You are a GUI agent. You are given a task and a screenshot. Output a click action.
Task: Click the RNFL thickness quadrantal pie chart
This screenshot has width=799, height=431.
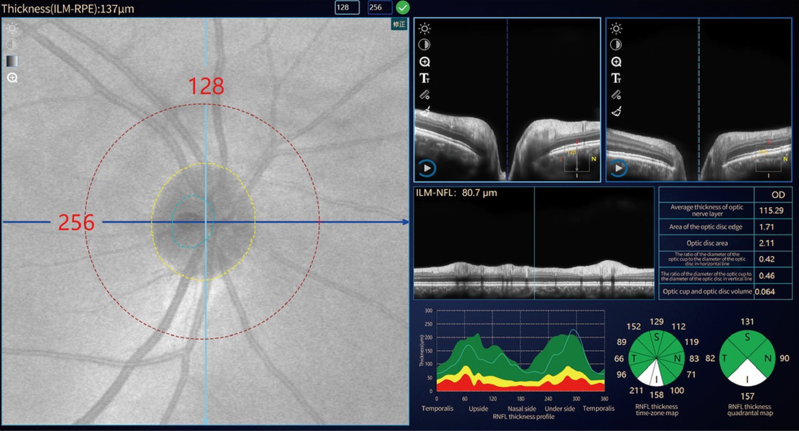[x=747, y=358]
